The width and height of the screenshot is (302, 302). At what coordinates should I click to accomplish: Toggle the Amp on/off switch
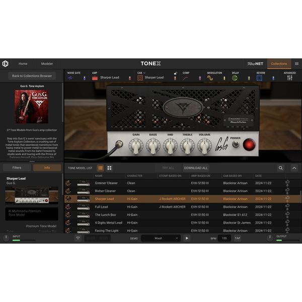[130, 78]
